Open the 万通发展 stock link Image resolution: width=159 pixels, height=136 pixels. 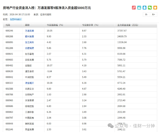(x=29, y=31)
